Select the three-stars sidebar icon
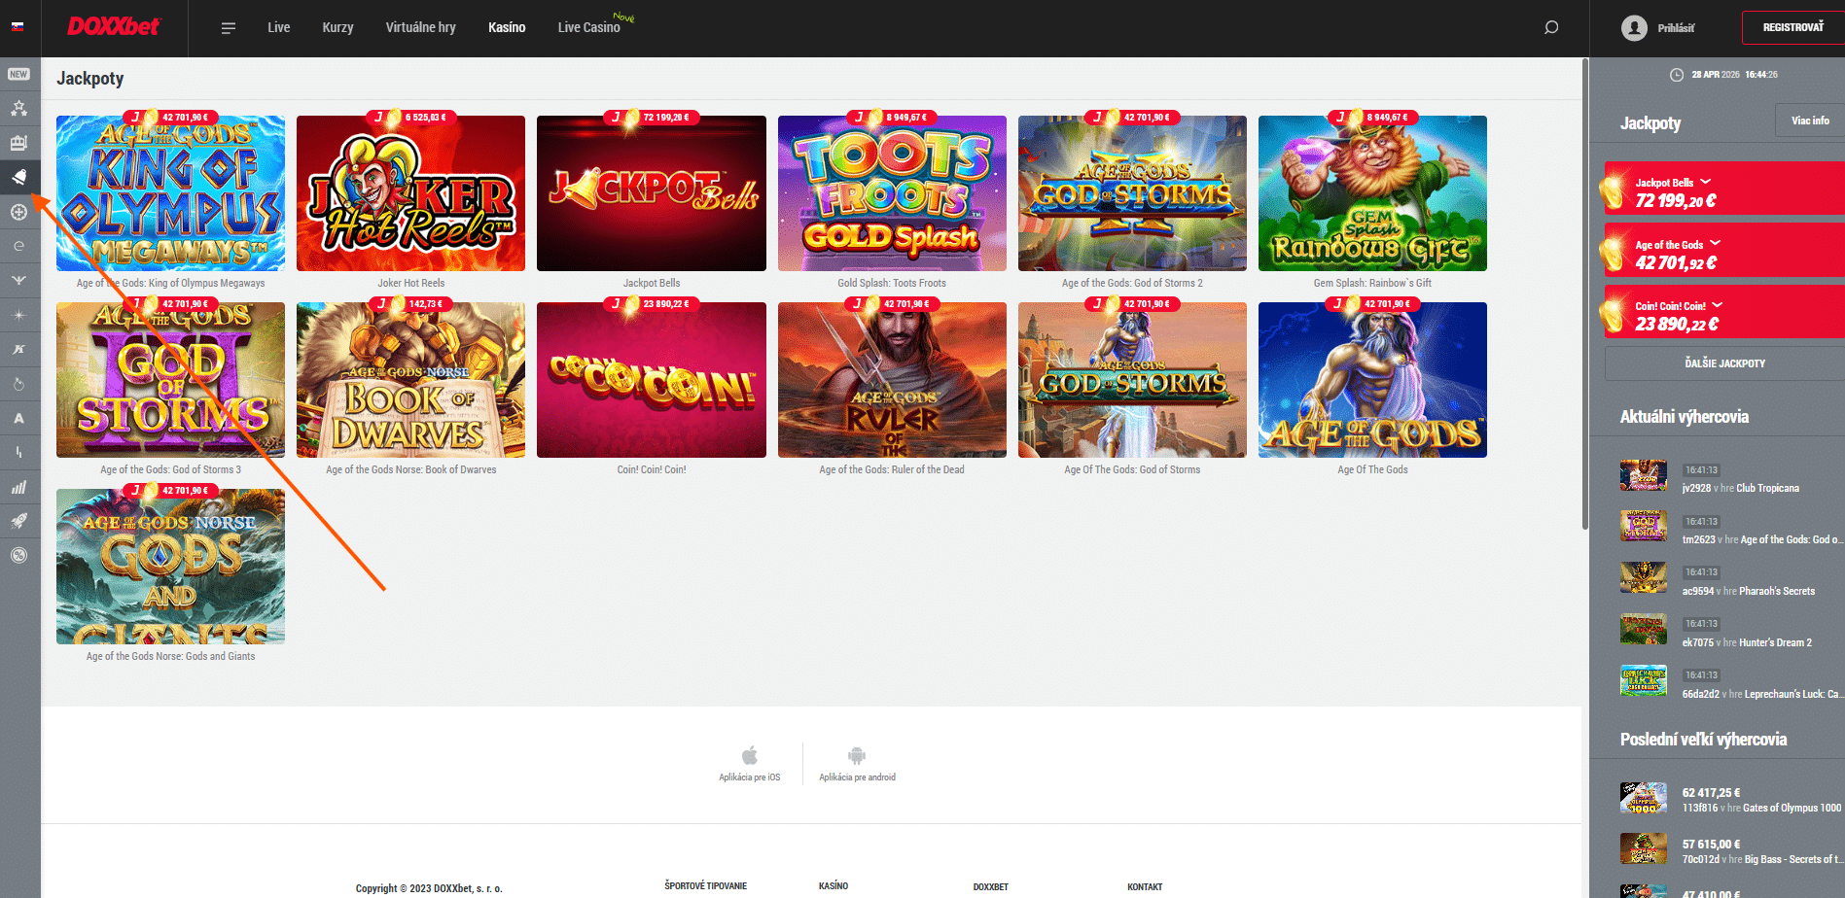 tap(18, 108)
